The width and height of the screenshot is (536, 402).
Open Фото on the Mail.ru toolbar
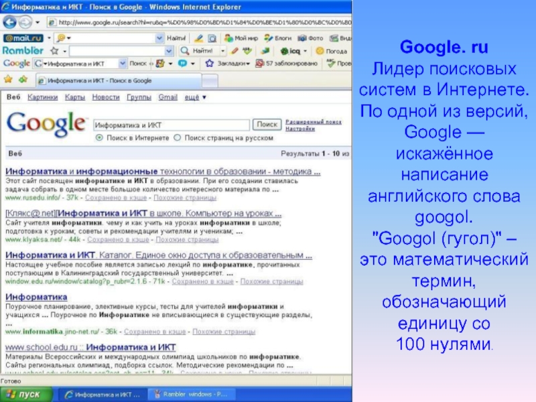pyautogui.click(x=310, y=38)
